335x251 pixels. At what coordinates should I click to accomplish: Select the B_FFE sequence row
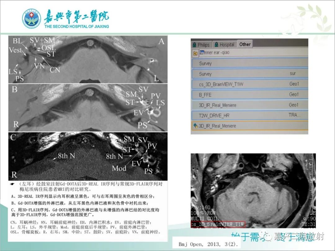point(250,95)
